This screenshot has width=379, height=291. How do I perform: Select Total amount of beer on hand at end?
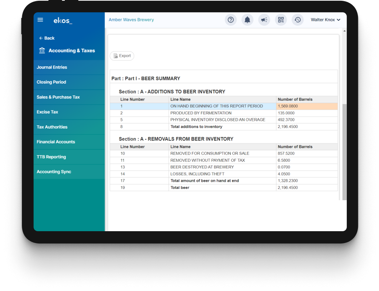point(205,181)
